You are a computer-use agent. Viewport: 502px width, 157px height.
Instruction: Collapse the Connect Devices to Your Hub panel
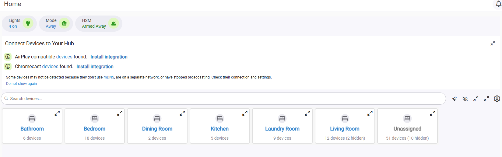click(493, 44)
